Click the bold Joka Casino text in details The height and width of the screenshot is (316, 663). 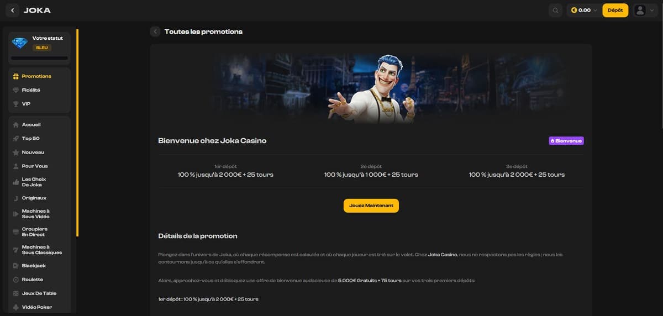(x=443, y=254)
